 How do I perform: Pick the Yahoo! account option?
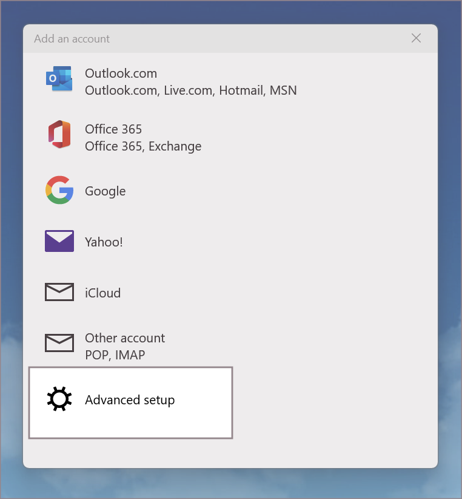click(x=104, y=242)
